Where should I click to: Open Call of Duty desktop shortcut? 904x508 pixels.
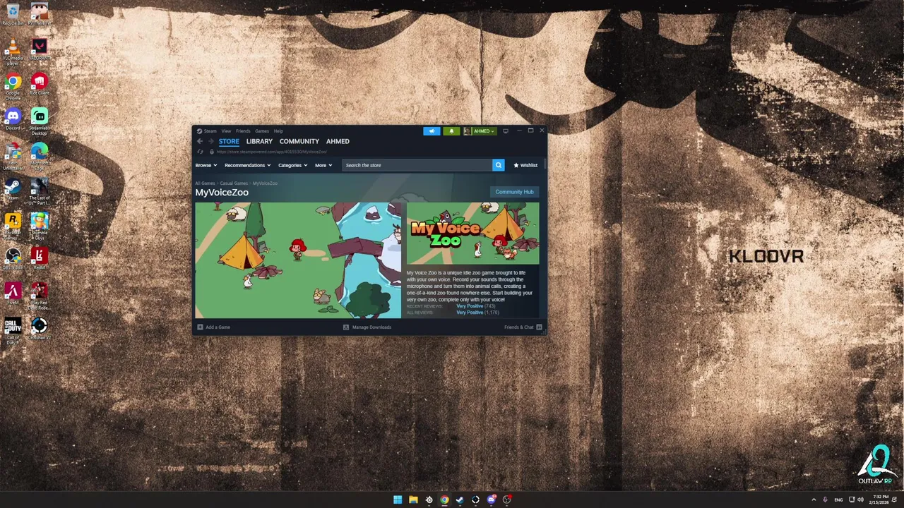[x=13, y=332]
